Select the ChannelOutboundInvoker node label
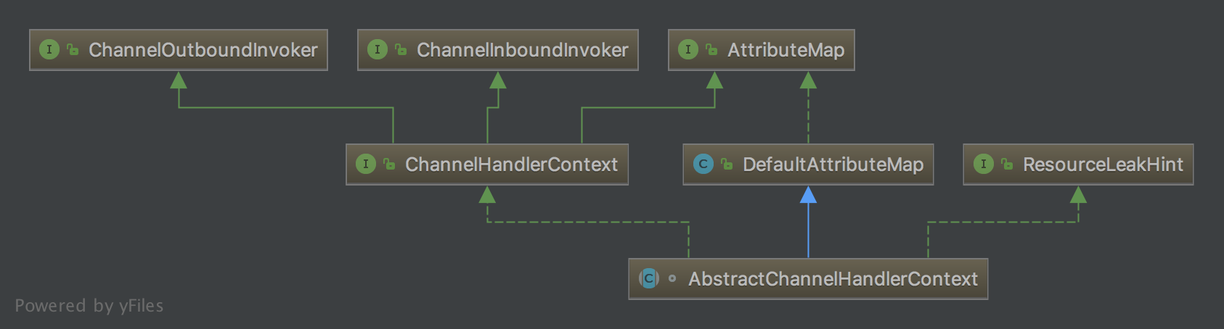The height and width of the screenshot is (329, 1224). click(x=203, y=50)
